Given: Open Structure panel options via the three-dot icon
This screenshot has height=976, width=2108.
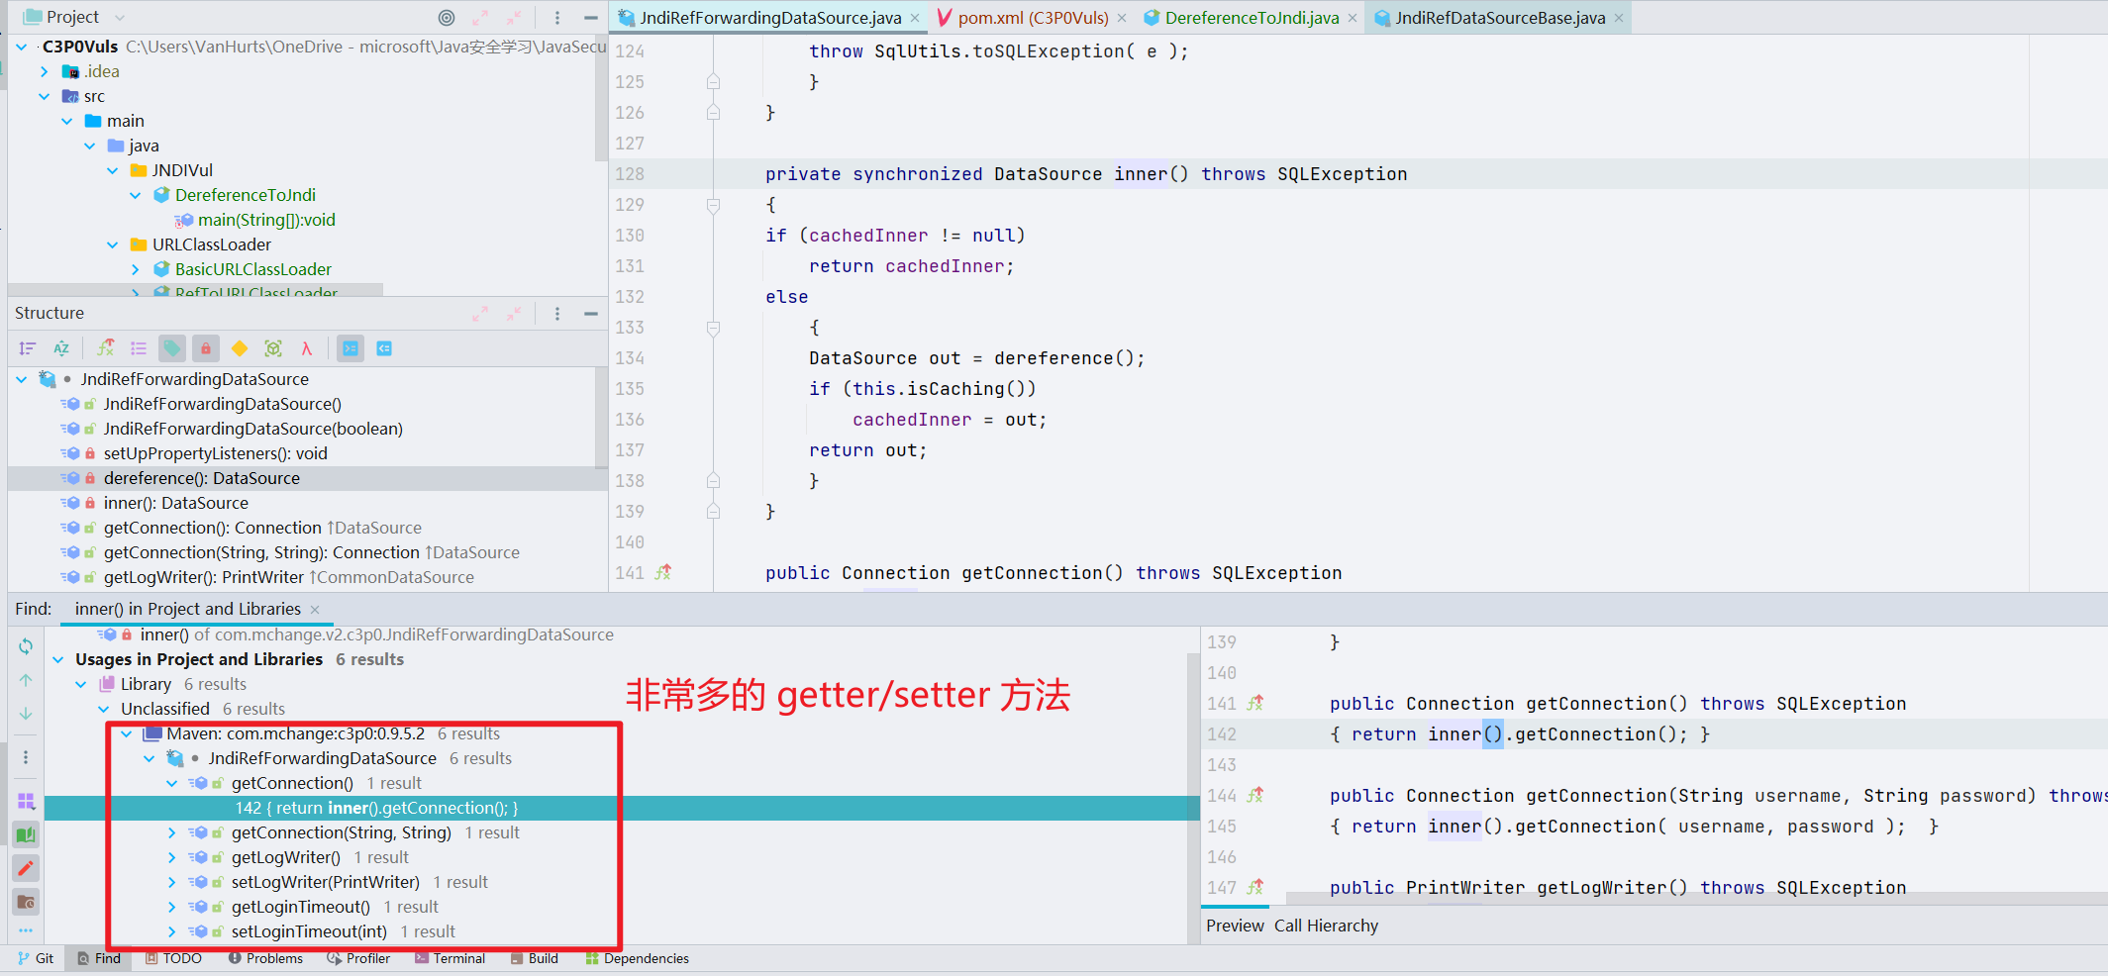Looking at the screenshot, I should tap(556, 313).
